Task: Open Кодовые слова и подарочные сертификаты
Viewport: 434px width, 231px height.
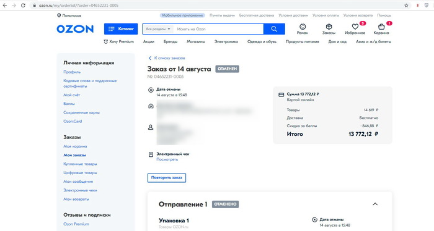Action: pos(90,83)
